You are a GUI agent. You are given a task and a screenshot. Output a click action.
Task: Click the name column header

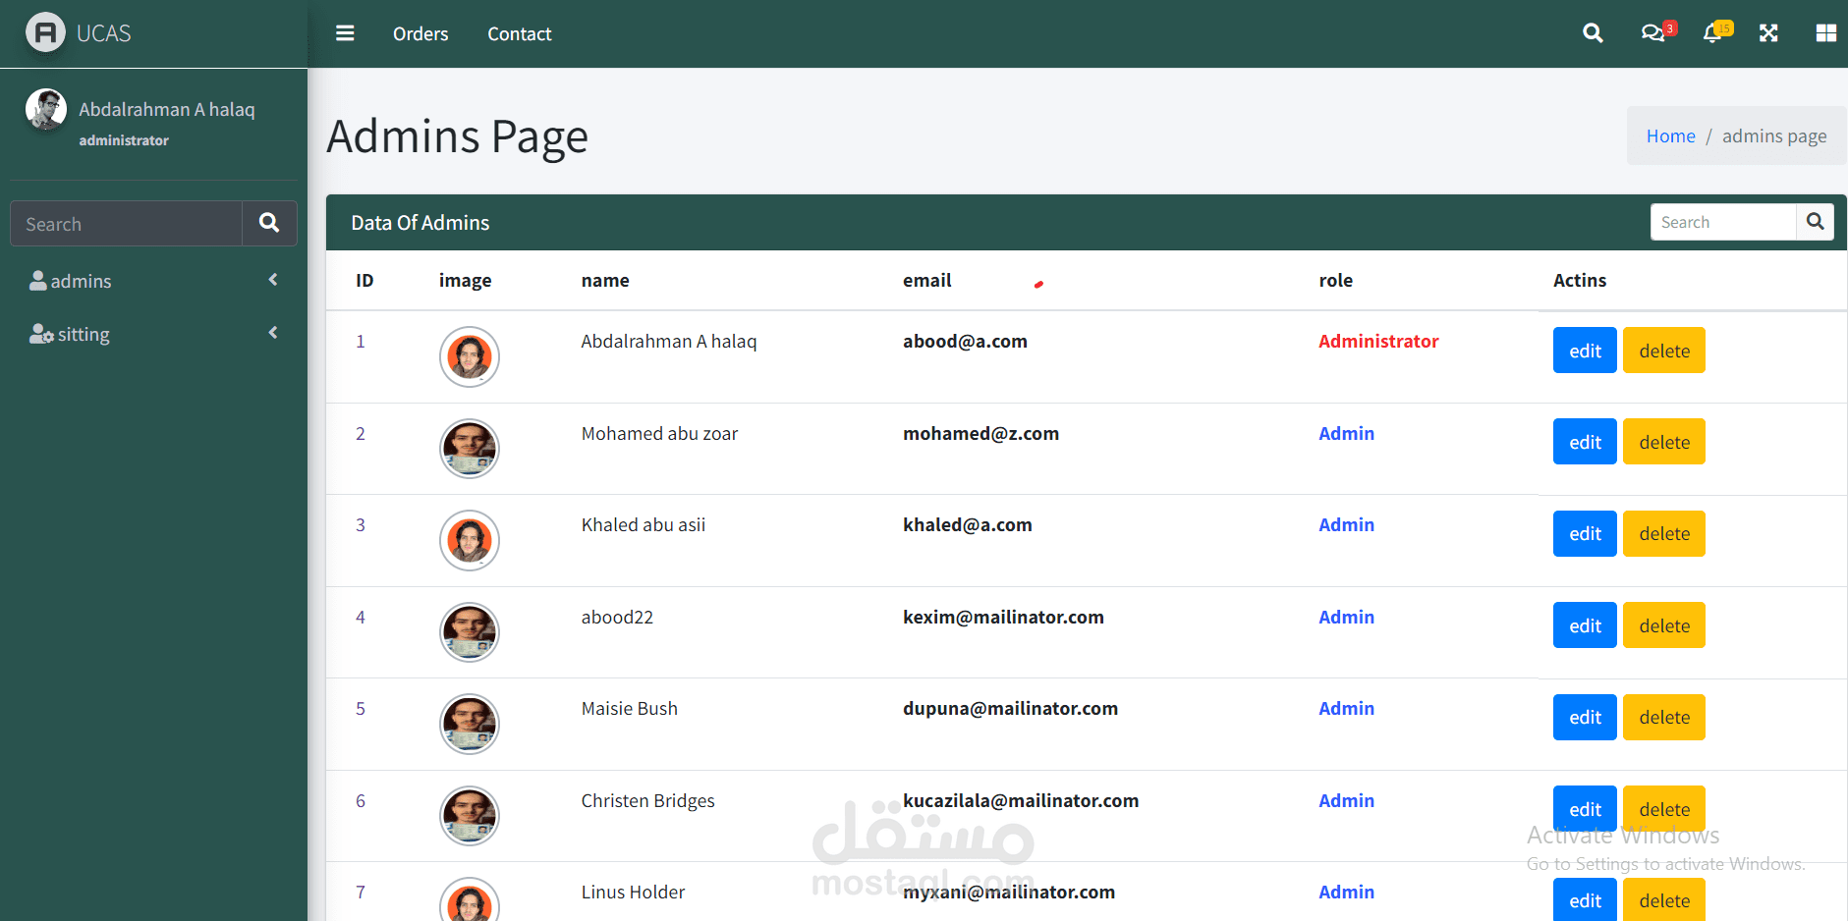coord(605,280)
